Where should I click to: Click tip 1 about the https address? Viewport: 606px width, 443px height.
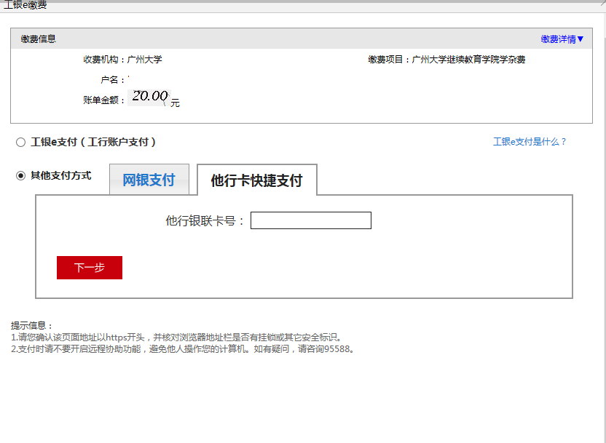[x=178, y=338]
